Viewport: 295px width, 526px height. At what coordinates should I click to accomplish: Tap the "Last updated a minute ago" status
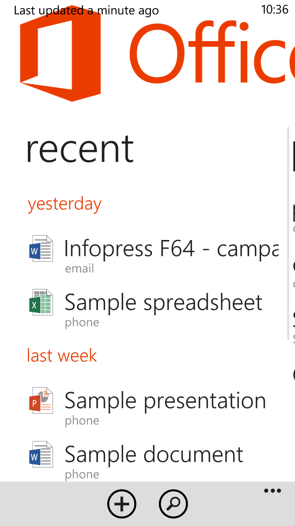86,10
